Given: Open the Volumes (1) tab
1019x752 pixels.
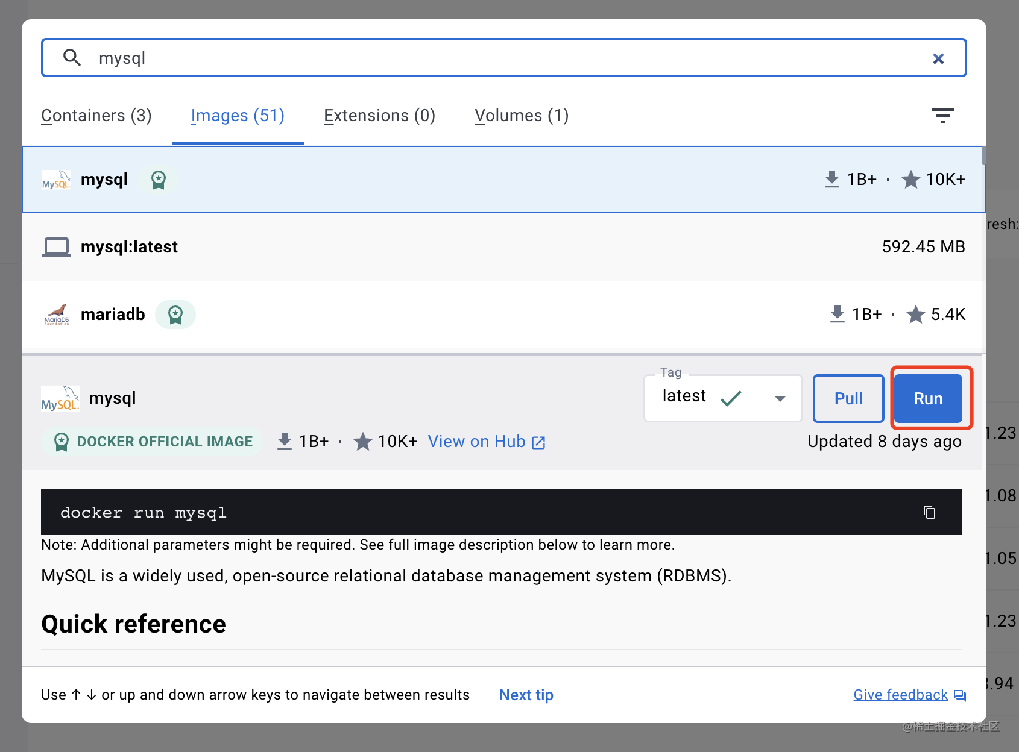Looking at the screenshot, I should [522, 116].
